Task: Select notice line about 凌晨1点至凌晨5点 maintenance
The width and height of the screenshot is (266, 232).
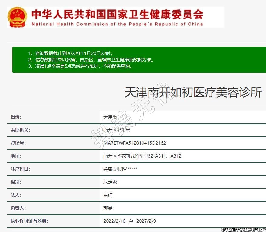Action: pos(80,66)
